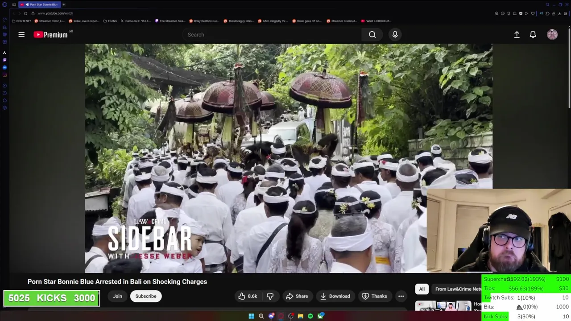Open Aria AI in the browser sidebar
This screenshot has height=321, width=571.
pyautogui.click(x=5, y=53)
